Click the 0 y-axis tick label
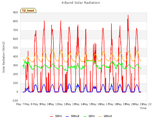 pos(17,92)
